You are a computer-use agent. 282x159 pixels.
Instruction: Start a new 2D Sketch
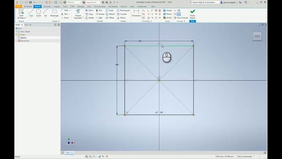21,14
